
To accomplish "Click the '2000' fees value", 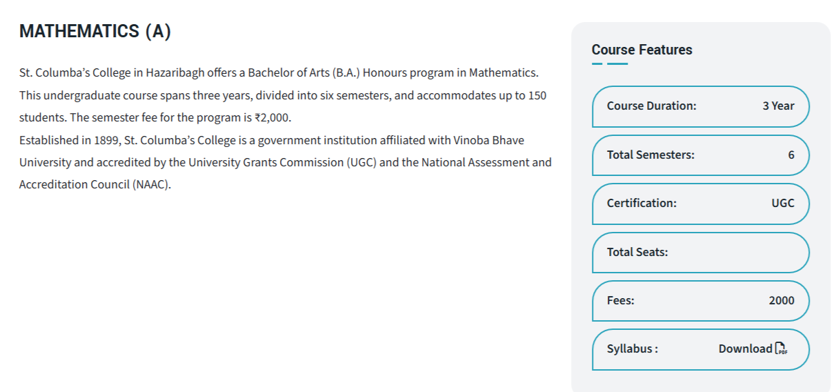I will pyautogui.click(x=781, y=300).
